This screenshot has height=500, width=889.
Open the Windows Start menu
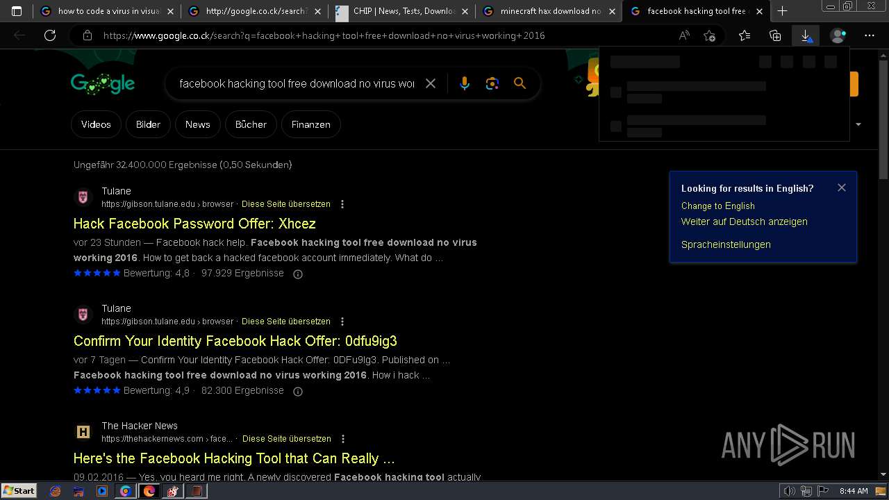coord(19,491)
